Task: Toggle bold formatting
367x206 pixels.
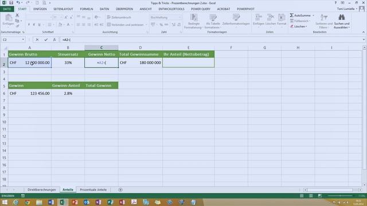Action: pos(29,25)
